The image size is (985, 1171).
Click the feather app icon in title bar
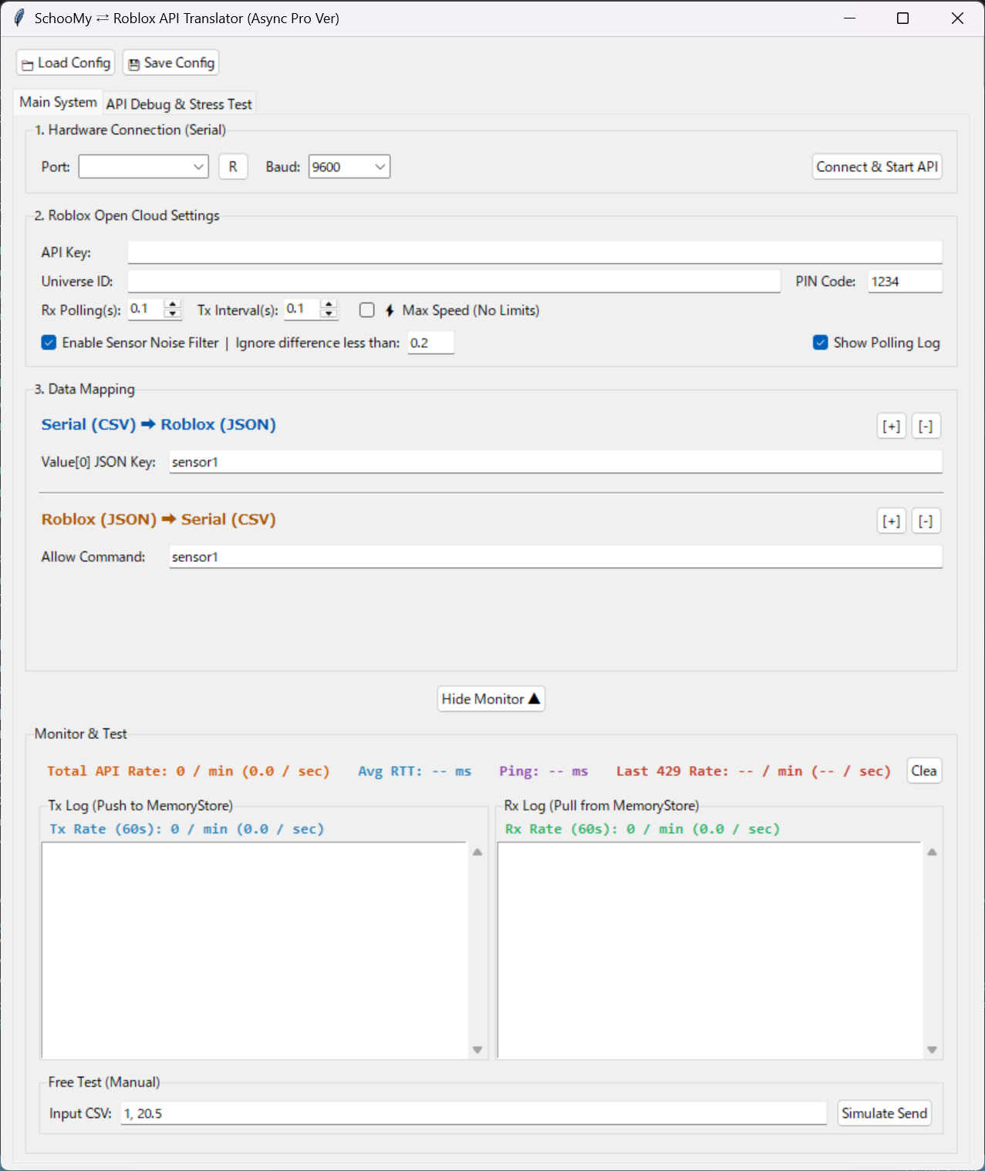click(x=19, y=18)
